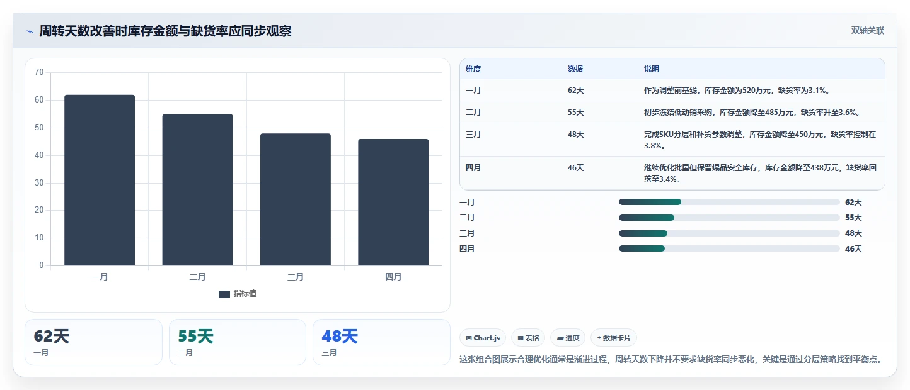The image size is (910, 390).
Task: Click description starting 完成SKU分层
Action: tap(760, 140)
